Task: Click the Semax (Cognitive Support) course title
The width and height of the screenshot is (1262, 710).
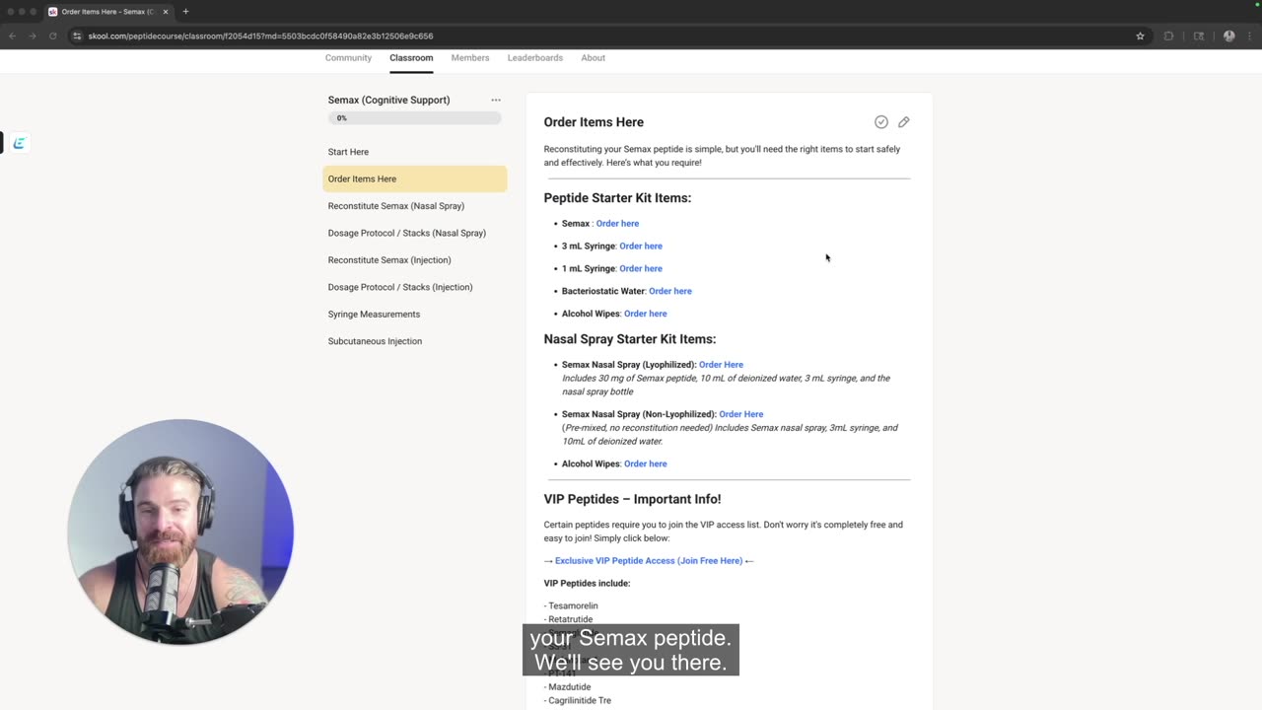Action: pyautogui.click(x=388, y=100)
